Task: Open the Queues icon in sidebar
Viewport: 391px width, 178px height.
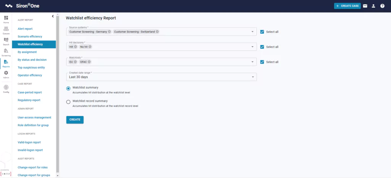Action: [6, 29]
